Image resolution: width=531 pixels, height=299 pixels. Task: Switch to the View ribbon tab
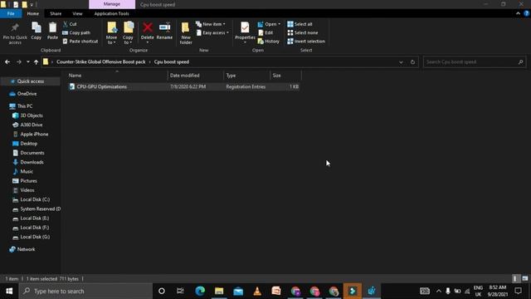click(77, 13)
